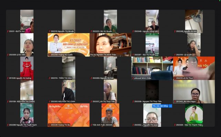Select vũ thị Thuý's video tile
This screenshot has width=221, height=137.
tap(194, 67)
